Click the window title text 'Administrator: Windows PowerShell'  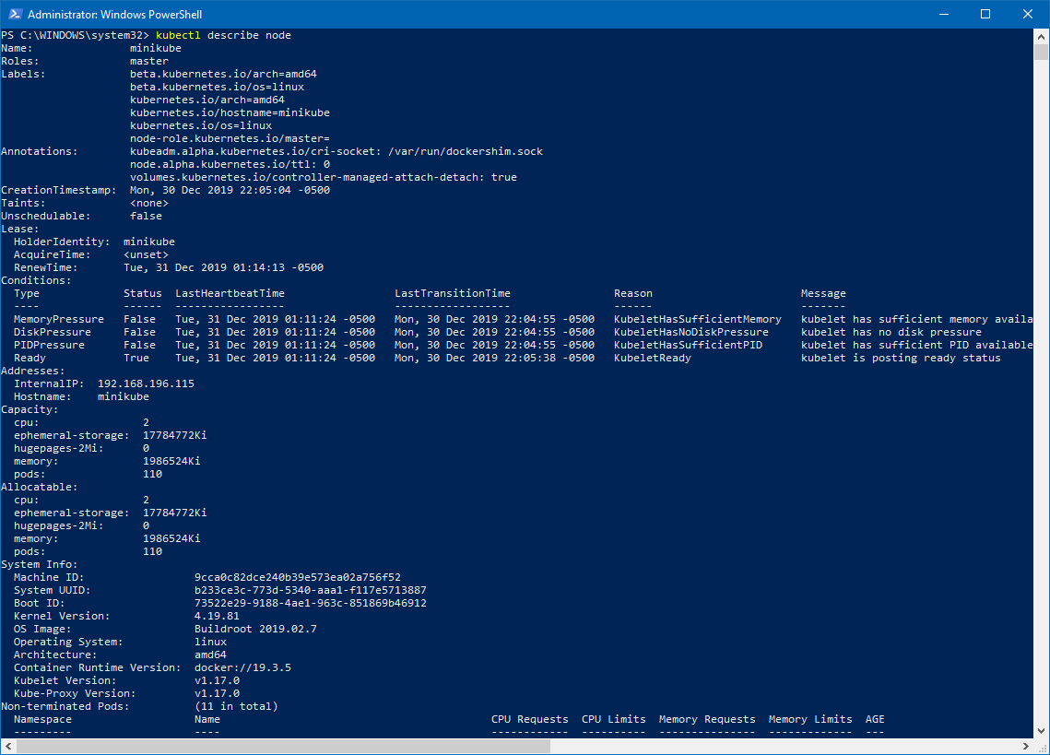pyautogui.click(x=115, y=15)
